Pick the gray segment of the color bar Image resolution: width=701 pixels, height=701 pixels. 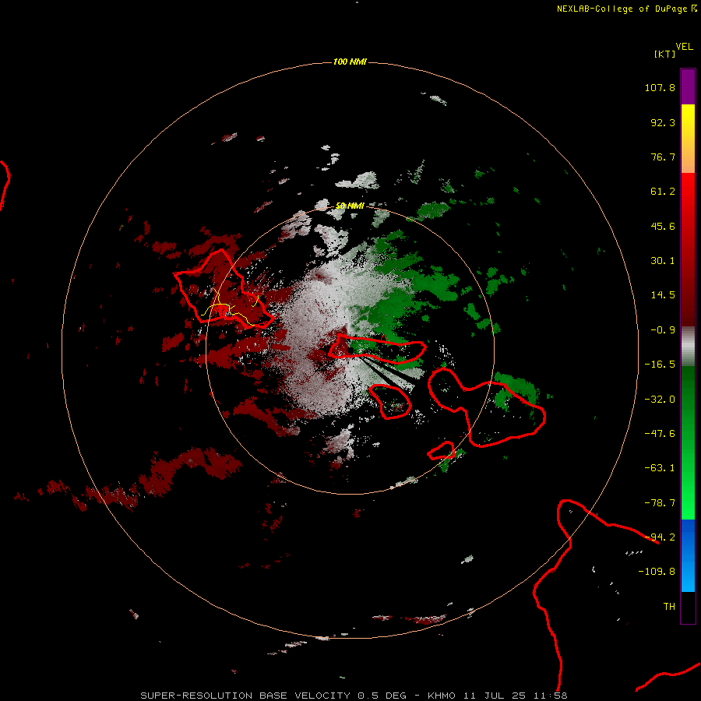688,347
